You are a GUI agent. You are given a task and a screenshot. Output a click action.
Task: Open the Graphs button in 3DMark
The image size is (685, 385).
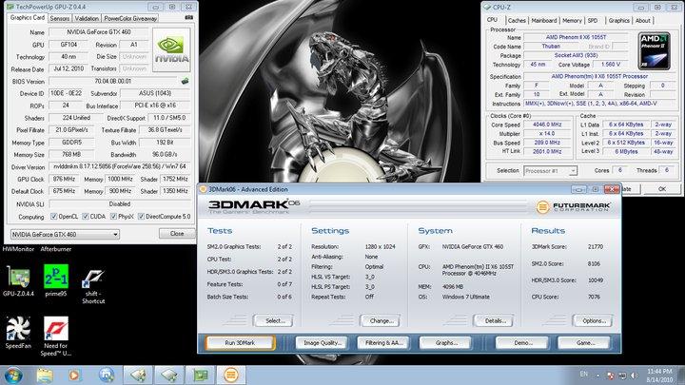tap(445, 342)
